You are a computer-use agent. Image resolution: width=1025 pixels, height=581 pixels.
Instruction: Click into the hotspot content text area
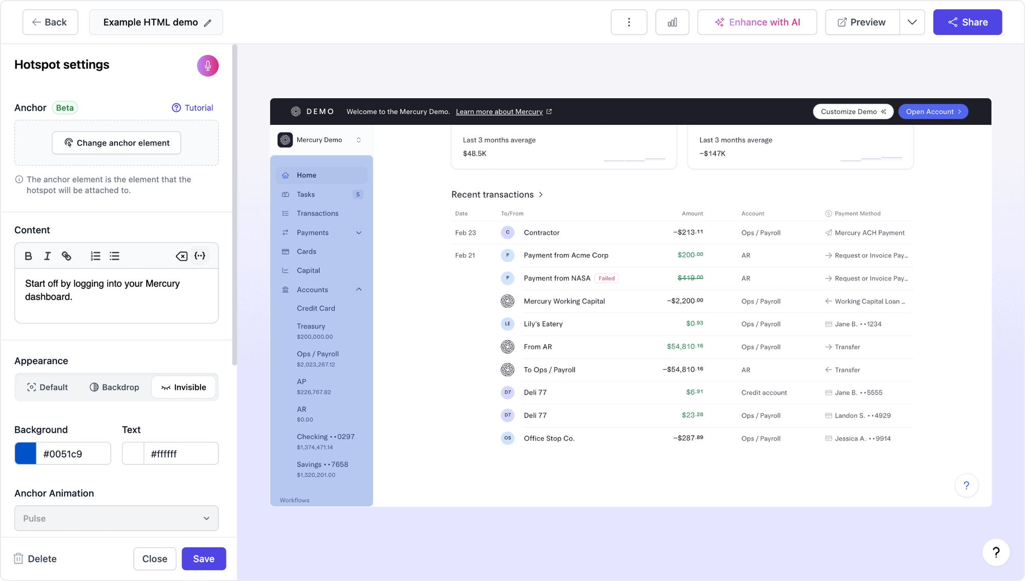point(116,296)
